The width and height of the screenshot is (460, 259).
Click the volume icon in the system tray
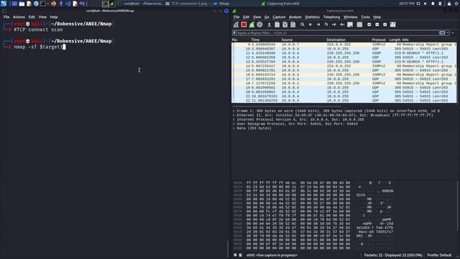[425, 4]
